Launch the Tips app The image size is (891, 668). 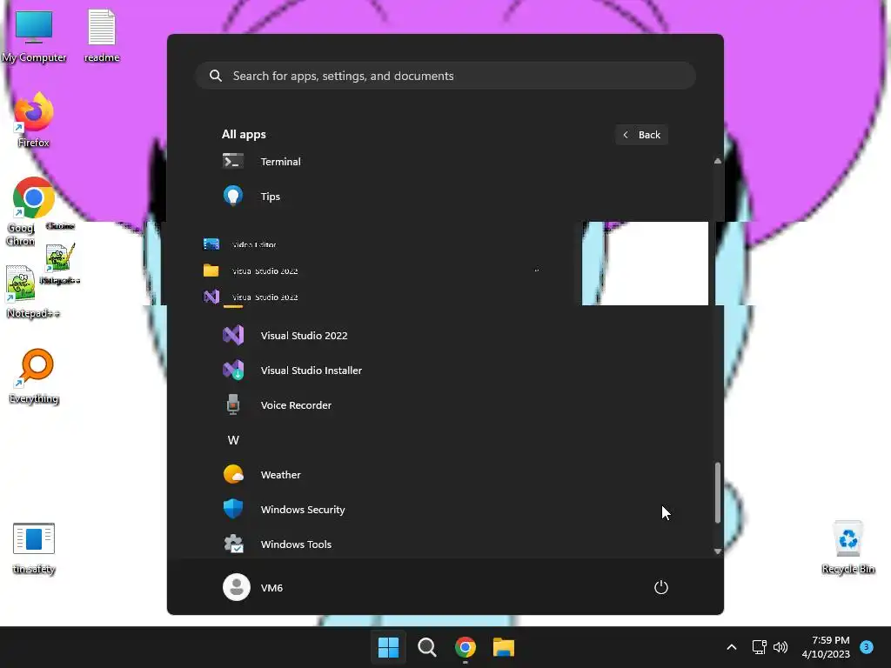point(445,197)
